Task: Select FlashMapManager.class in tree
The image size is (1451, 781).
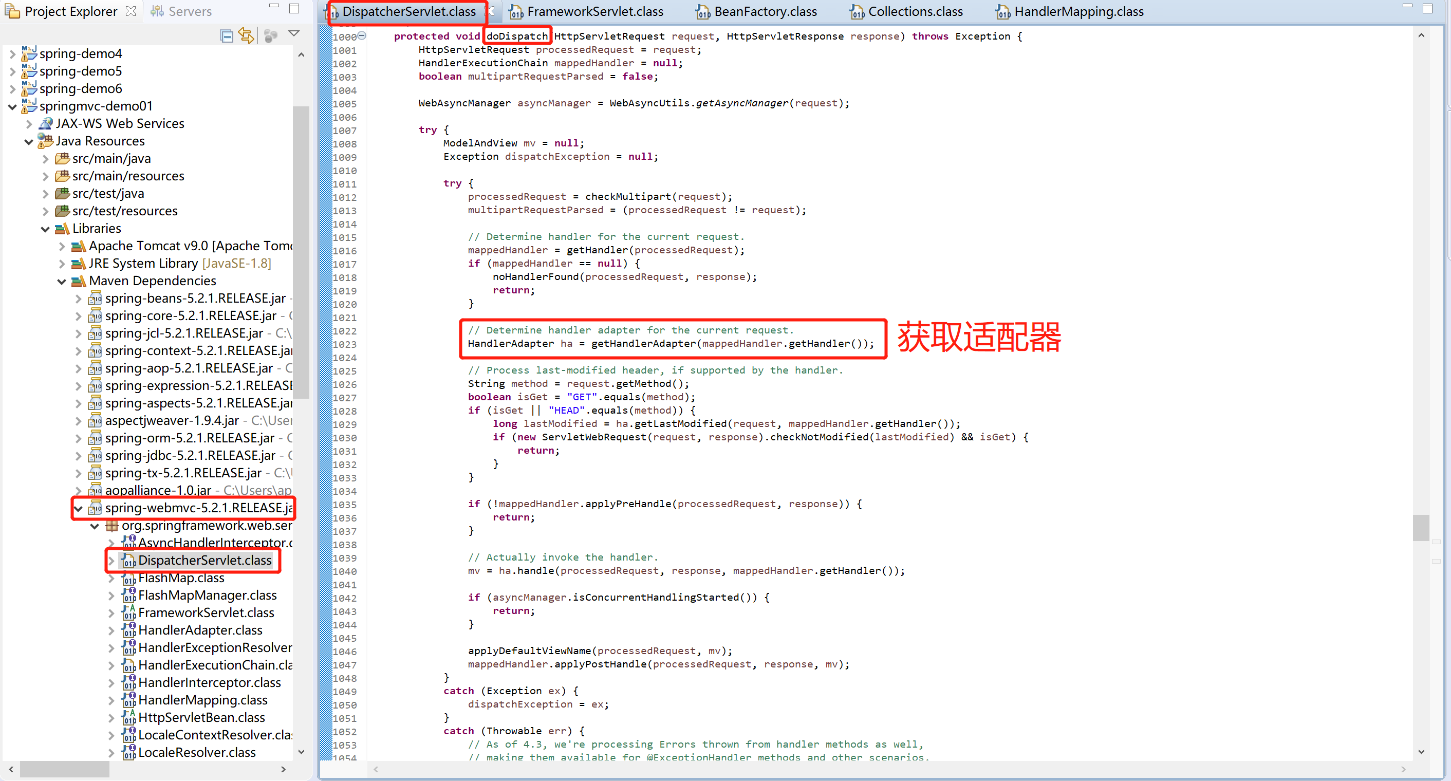Action: [207, 595]
